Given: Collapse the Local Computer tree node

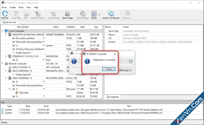Looking at the screenshot, I should click(2, 31).
